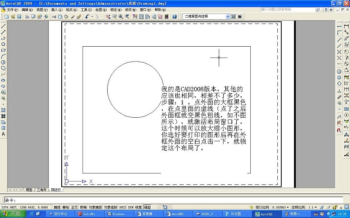Toggle 对象追踪 (Object Tracking)
This screenshot has height=218, width=350.
[111, 208]
